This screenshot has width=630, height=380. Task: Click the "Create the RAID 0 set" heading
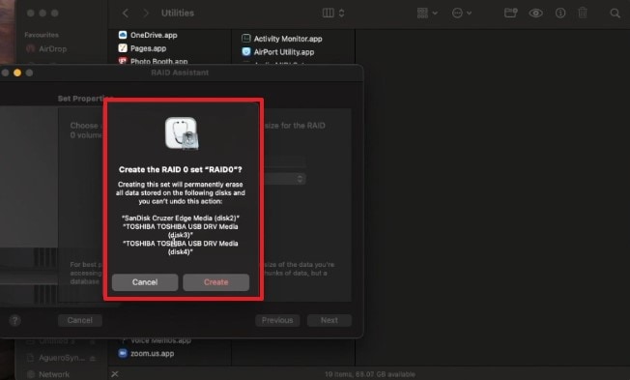181,169
